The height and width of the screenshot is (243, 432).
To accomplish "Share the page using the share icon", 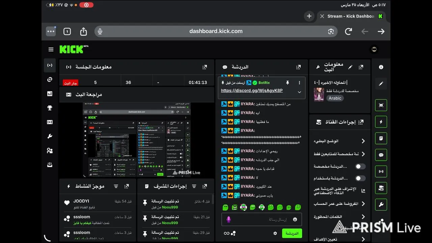I will point(83,31).
